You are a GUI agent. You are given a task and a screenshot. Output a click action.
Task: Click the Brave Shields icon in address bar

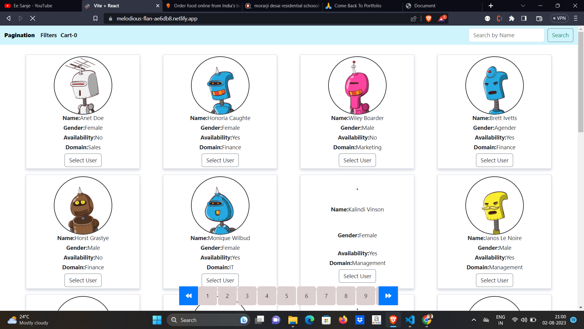point(429,18)
